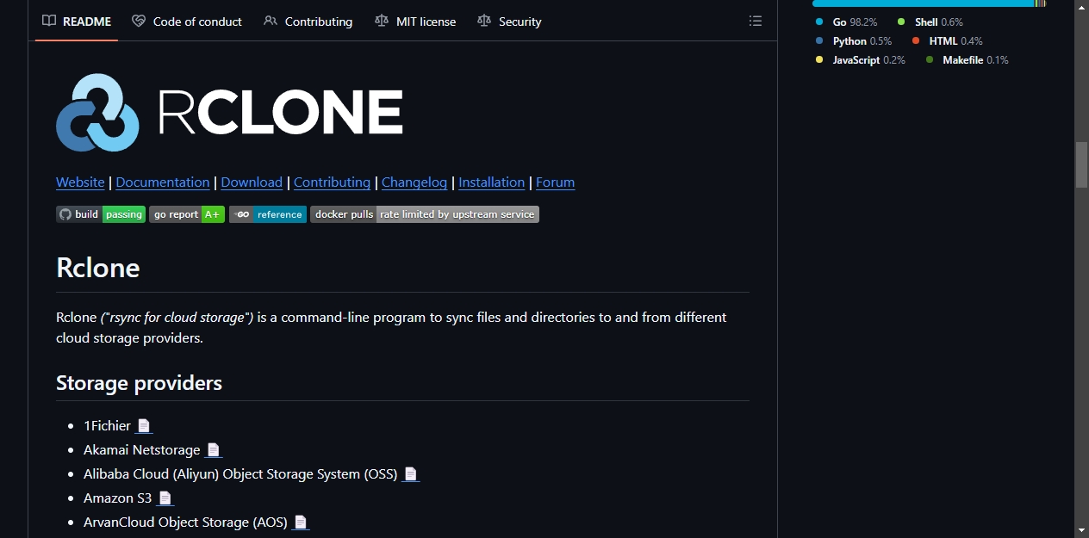
Task: Click "ArvanCloud Object Storage (AOS)" text
Action: [x=185, y=523]
